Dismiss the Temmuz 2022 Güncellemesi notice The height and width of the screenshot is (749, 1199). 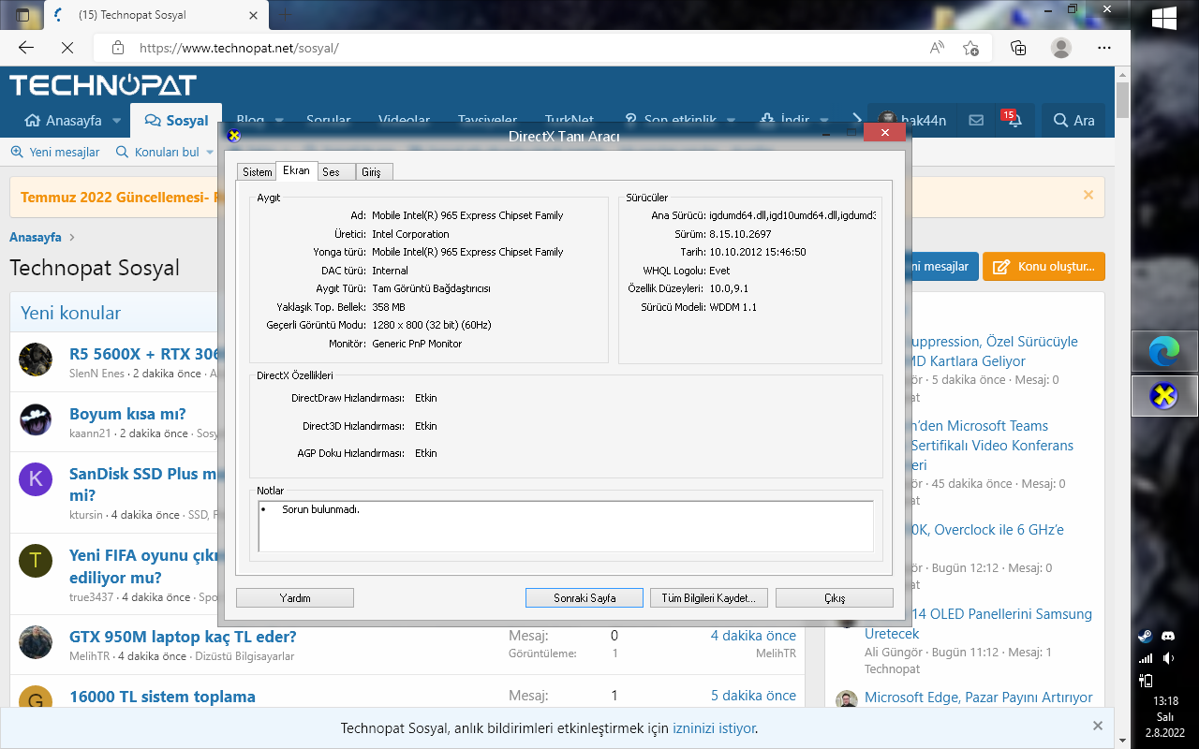[1088, 195]
